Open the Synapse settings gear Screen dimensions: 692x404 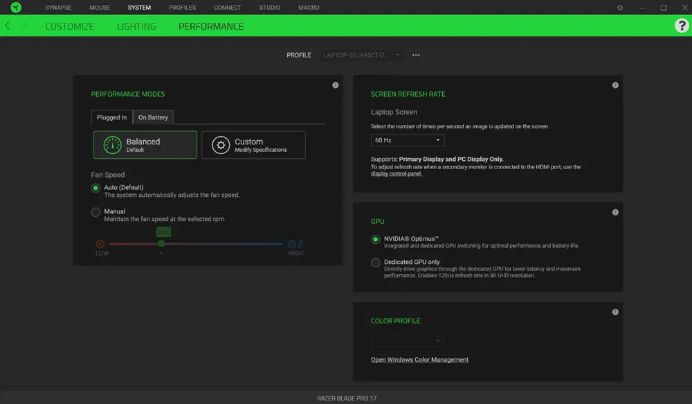pos(621,7)
